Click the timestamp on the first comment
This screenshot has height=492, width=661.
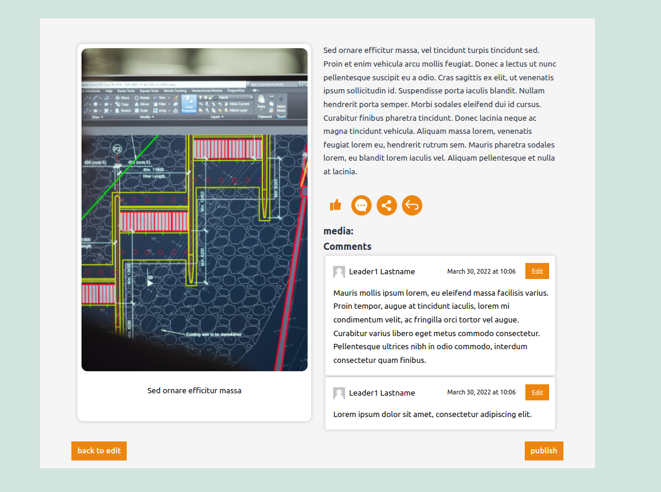coord(481,271)
